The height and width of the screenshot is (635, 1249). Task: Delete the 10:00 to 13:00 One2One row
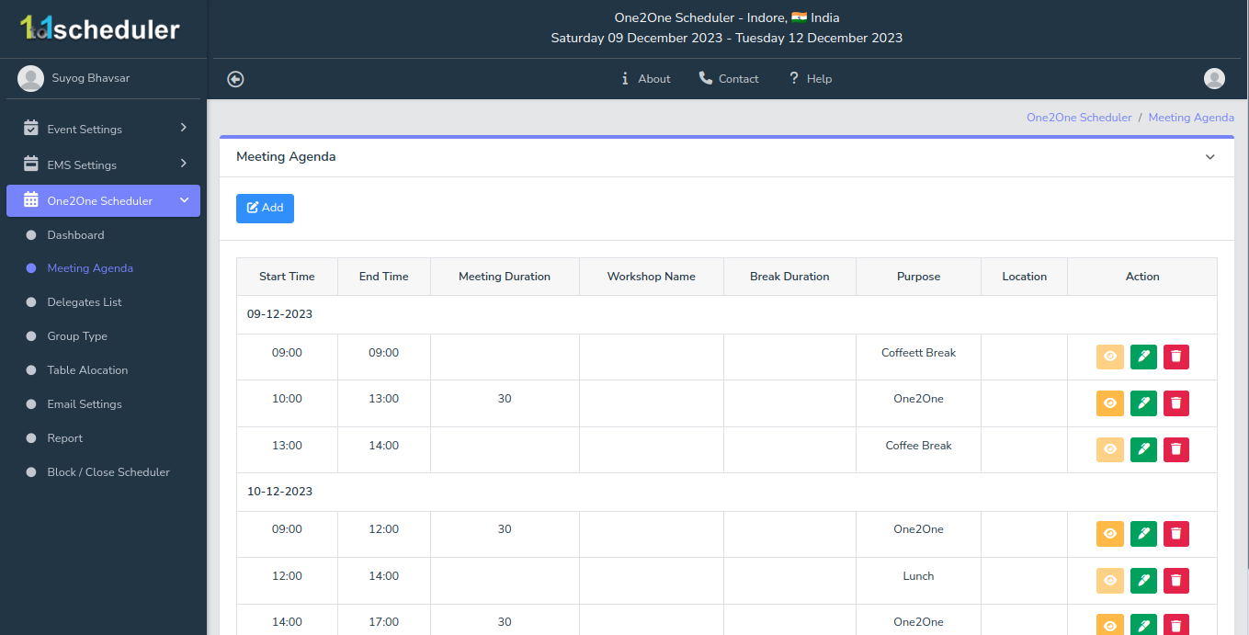[x=1176, y=403]
